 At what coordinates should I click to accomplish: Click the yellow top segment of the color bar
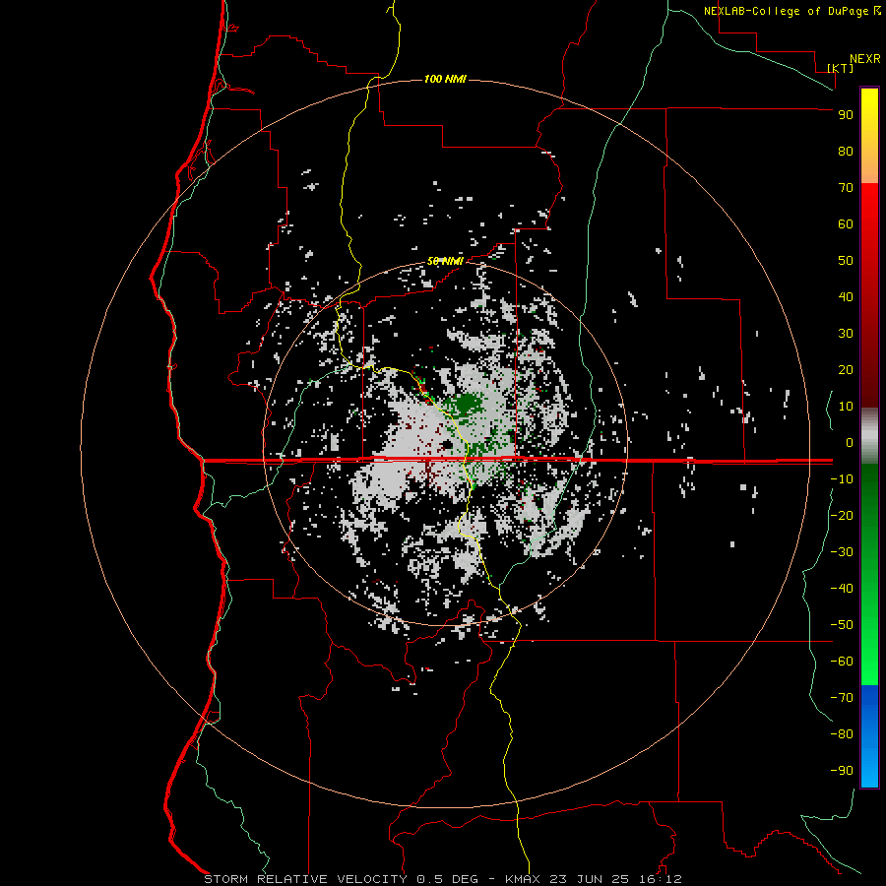[869, 136]
